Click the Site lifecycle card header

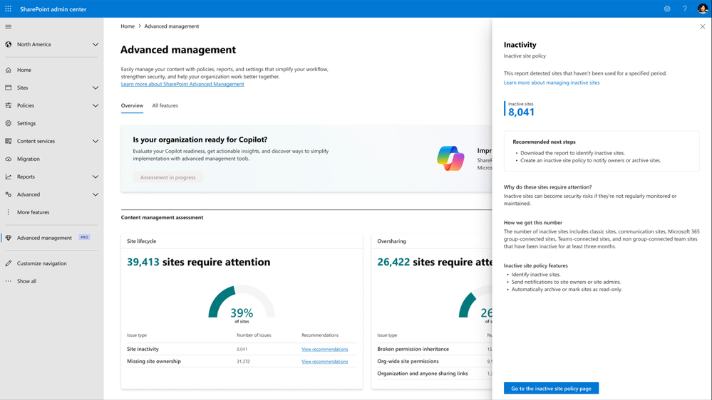242,241
